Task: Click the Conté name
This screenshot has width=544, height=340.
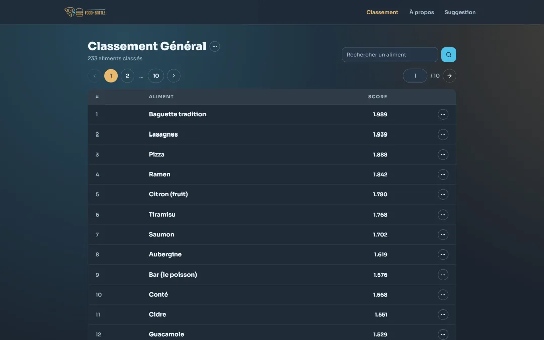Action: pyautogui.click(x=158, y=295)
